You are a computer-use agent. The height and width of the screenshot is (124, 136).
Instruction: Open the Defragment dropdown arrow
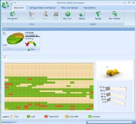[13, 21]
